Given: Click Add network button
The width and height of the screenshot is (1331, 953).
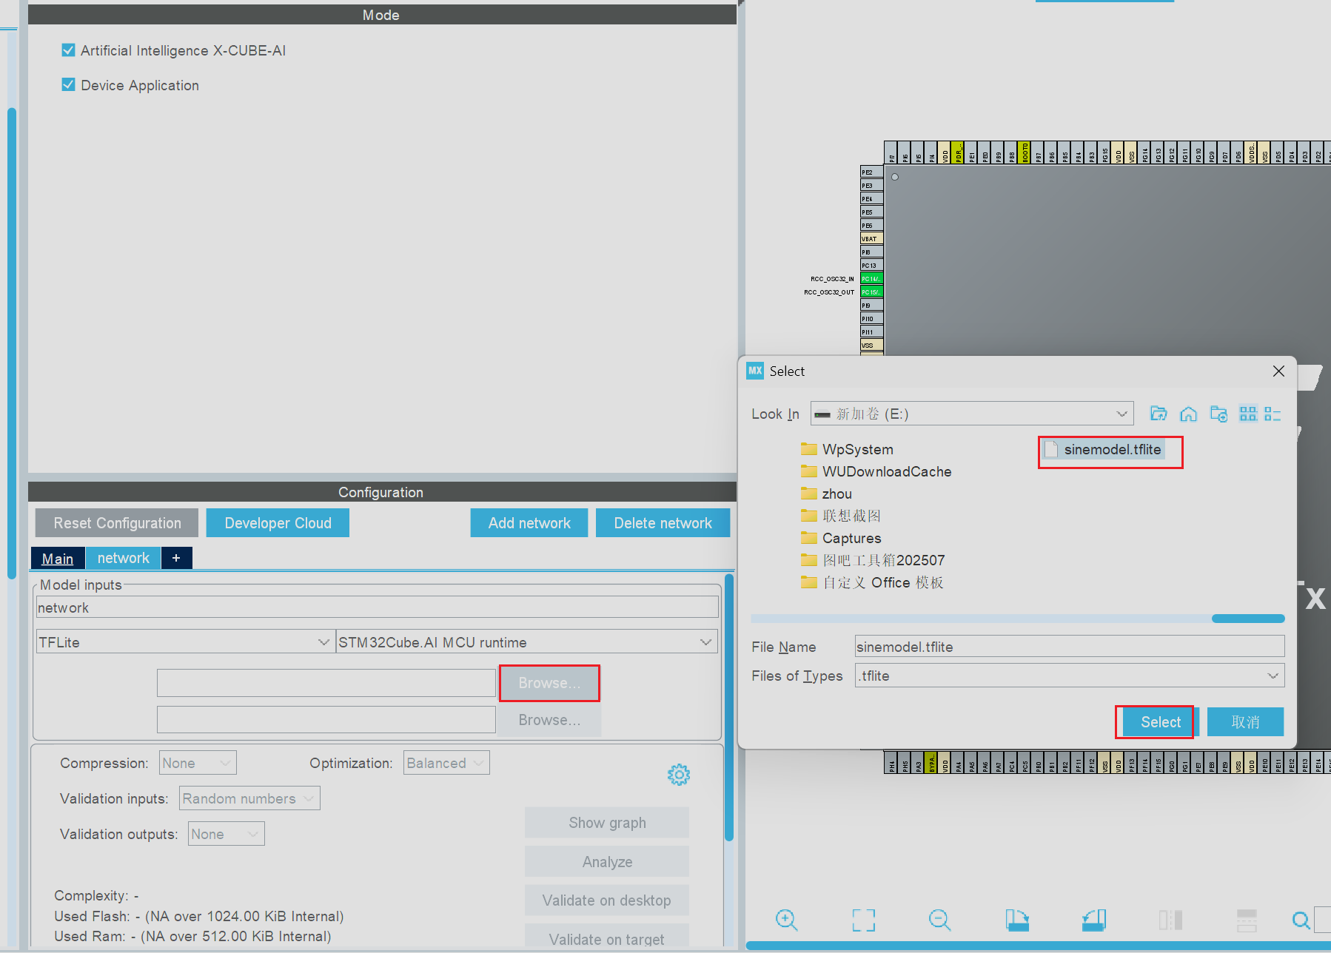Looking at the screenshot, I should point(529,523).
